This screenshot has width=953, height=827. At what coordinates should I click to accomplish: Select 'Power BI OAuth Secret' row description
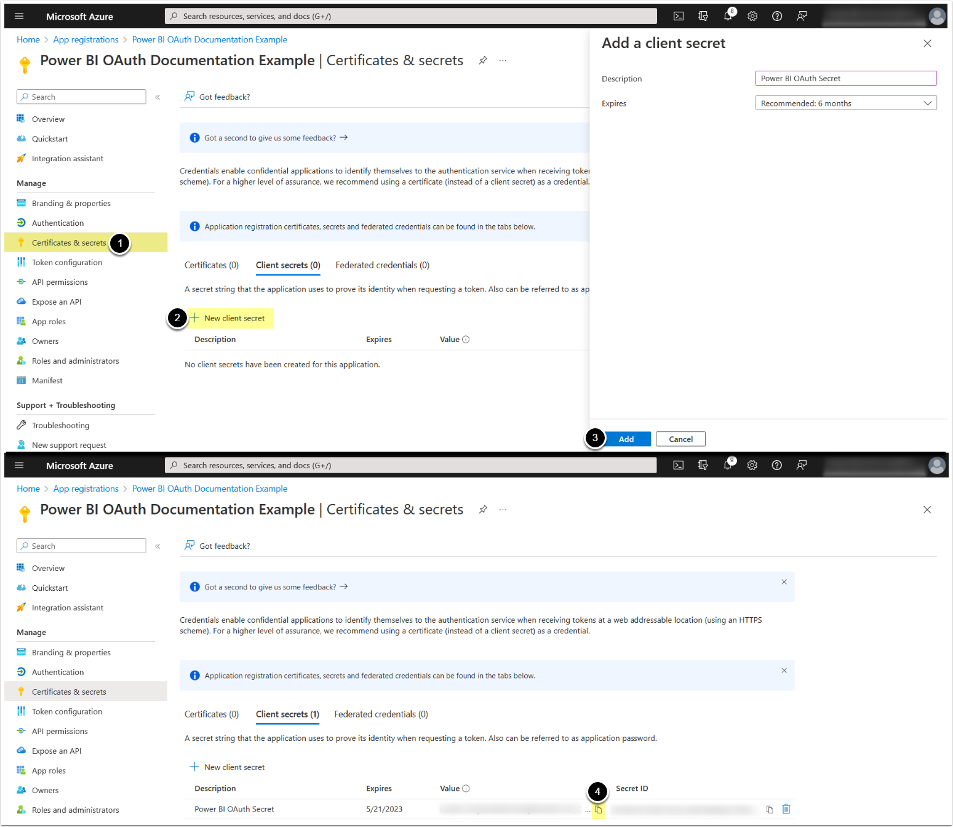(234, 810)
